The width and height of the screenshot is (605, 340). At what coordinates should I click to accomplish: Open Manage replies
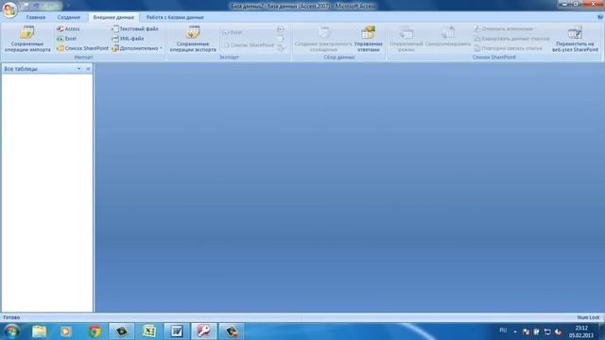368,39
